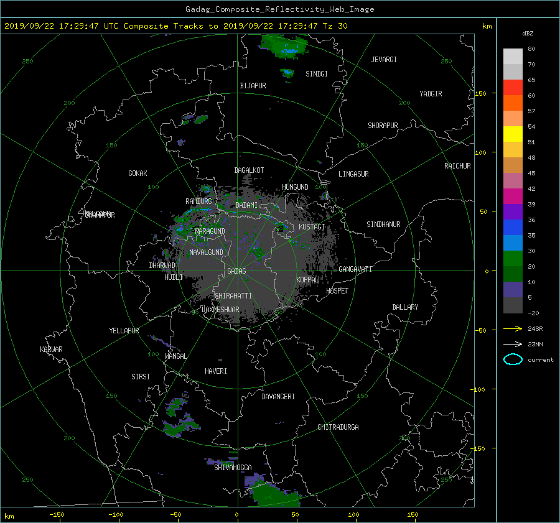Click the NAVALGUND city label
Image resolution: width=560 pixels, height=523 pixels.
click(x=206, y=252)
